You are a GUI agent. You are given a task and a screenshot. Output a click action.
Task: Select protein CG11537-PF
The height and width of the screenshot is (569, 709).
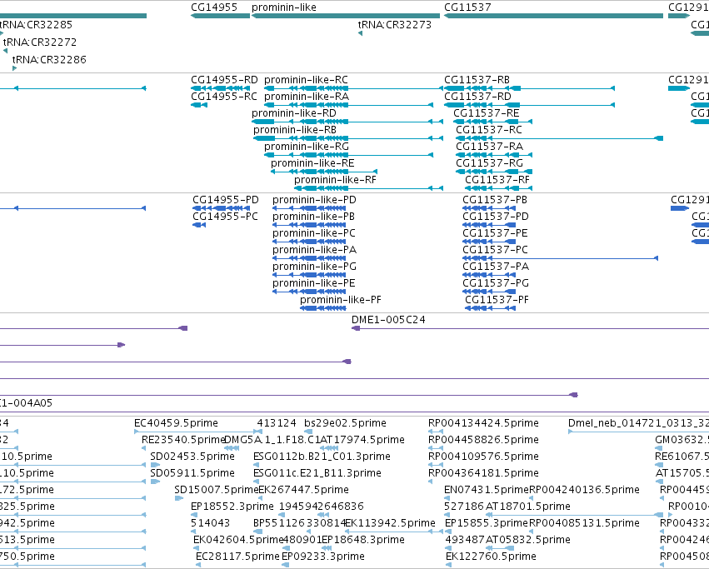coord(497,301)
